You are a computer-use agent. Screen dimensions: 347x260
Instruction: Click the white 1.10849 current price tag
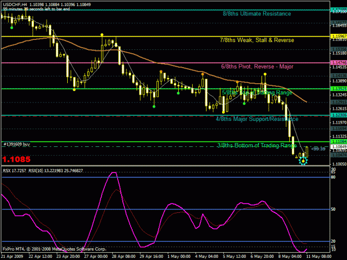339,147
